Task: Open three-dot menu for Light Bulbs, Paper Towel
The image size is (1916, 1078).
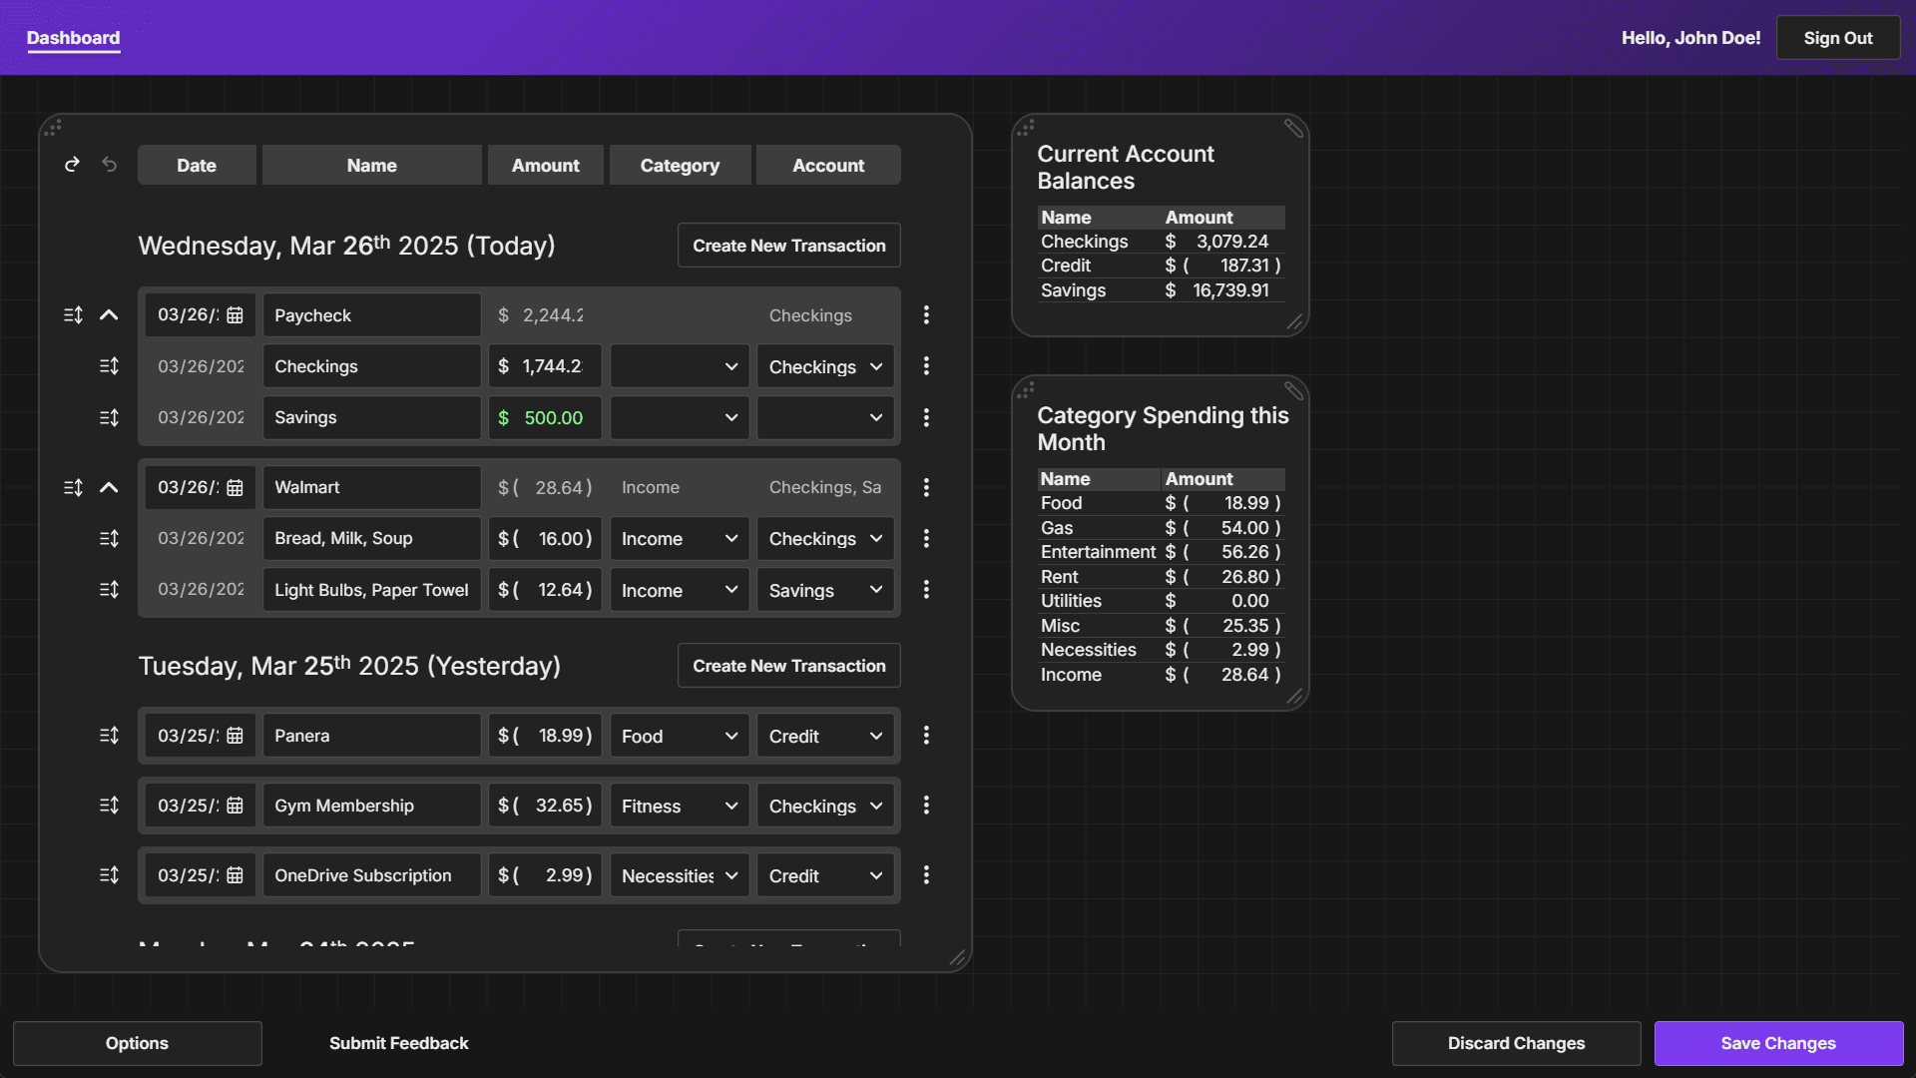Action: (x=926, y=590)
